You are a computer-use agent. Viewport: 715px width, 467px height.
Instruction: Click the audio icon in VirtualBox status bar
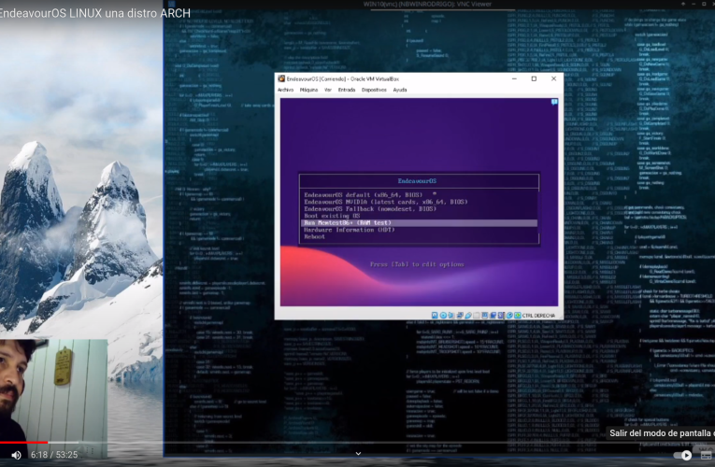[x=451, y=316]
